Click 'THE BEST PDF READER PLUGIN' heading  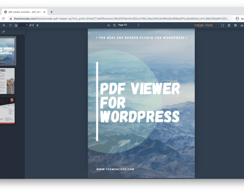[142, 38]
